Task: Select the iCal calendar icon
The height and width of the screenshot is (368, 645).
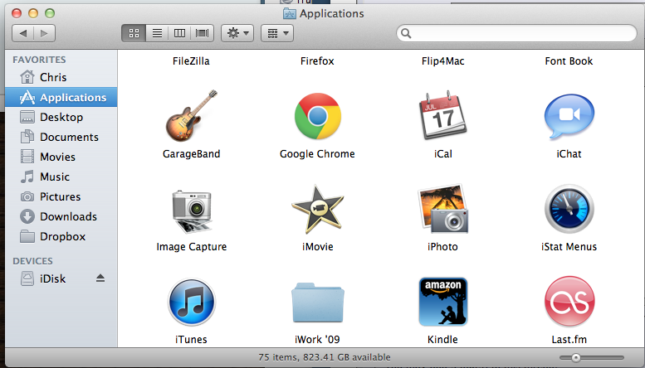Action: click(443, 115)
